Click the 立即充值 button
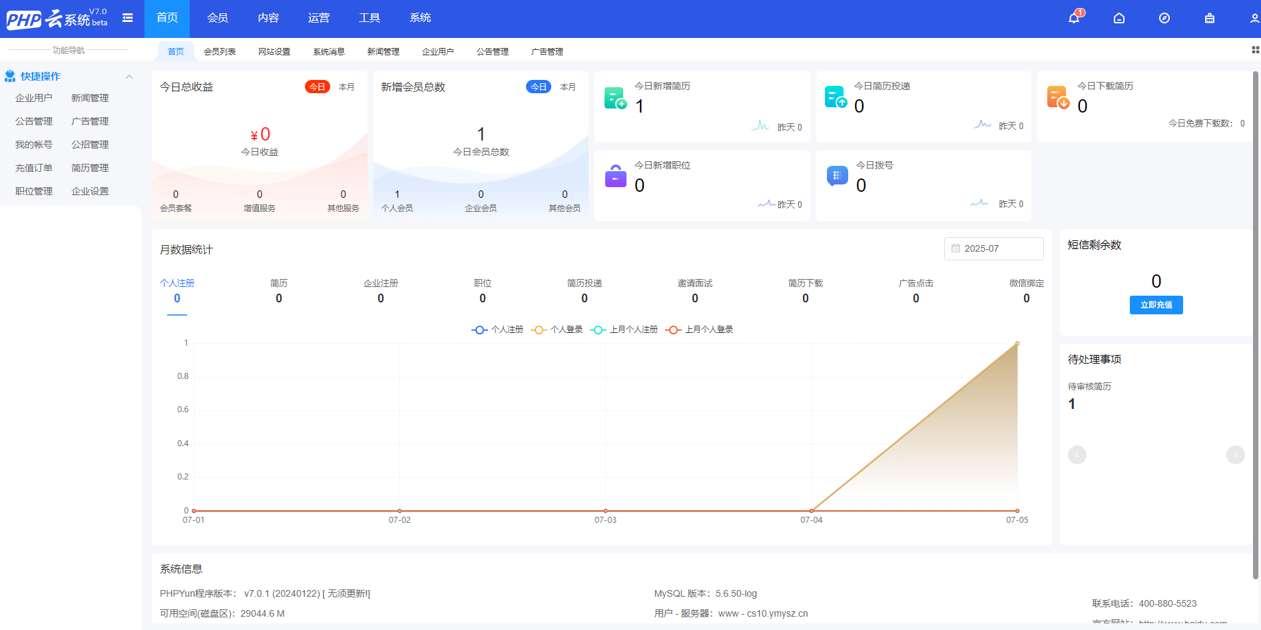The height and width of the screenshot is (630, 1261). (1156, 304)
